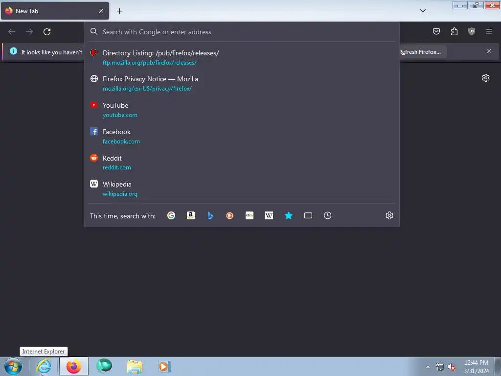Open the Extensions puzzle icon
Screen dimensions: 501x376
click(454, 31)
